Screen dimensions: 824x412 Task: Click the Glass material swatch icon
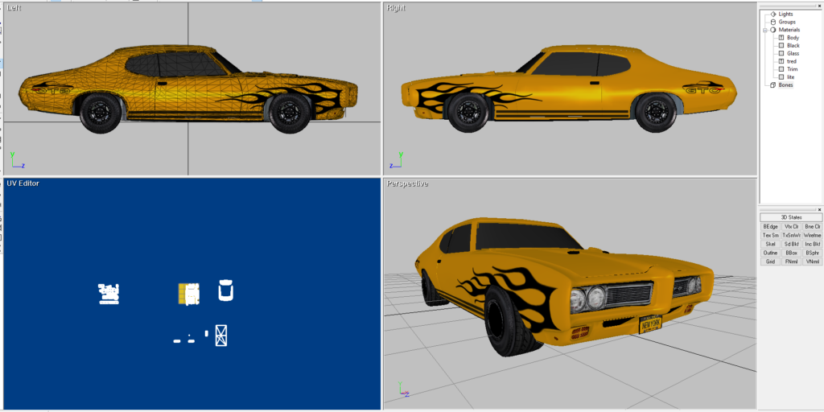(x=781, y=53)
